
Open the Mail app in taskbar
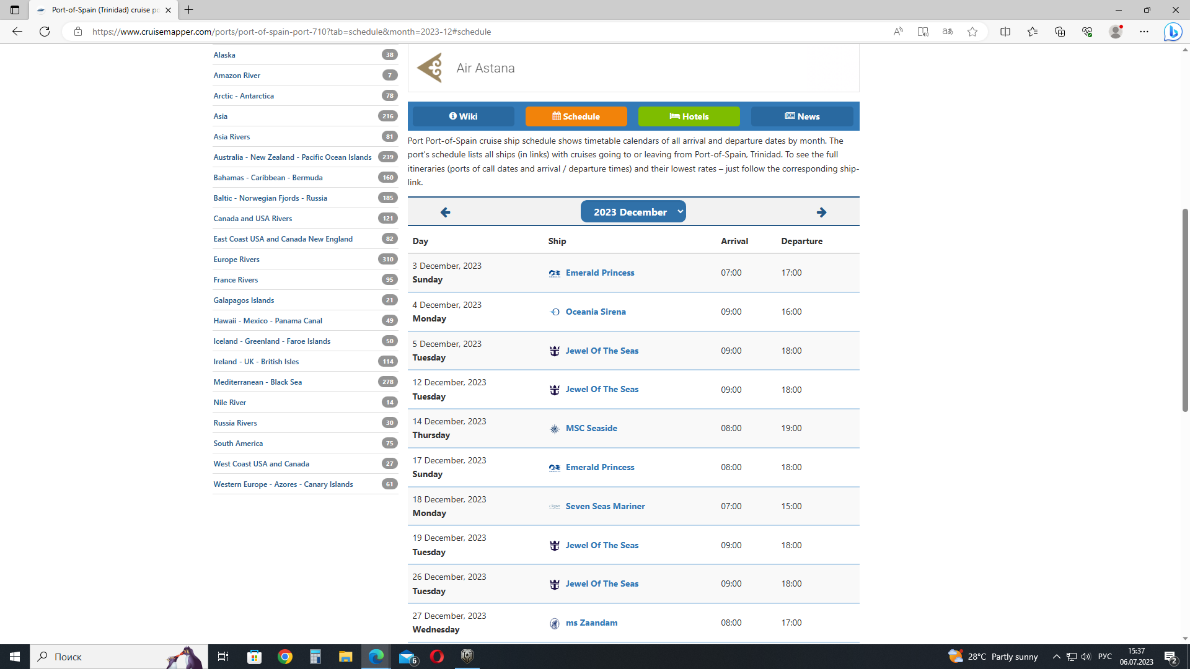click(x=407, y=657)
